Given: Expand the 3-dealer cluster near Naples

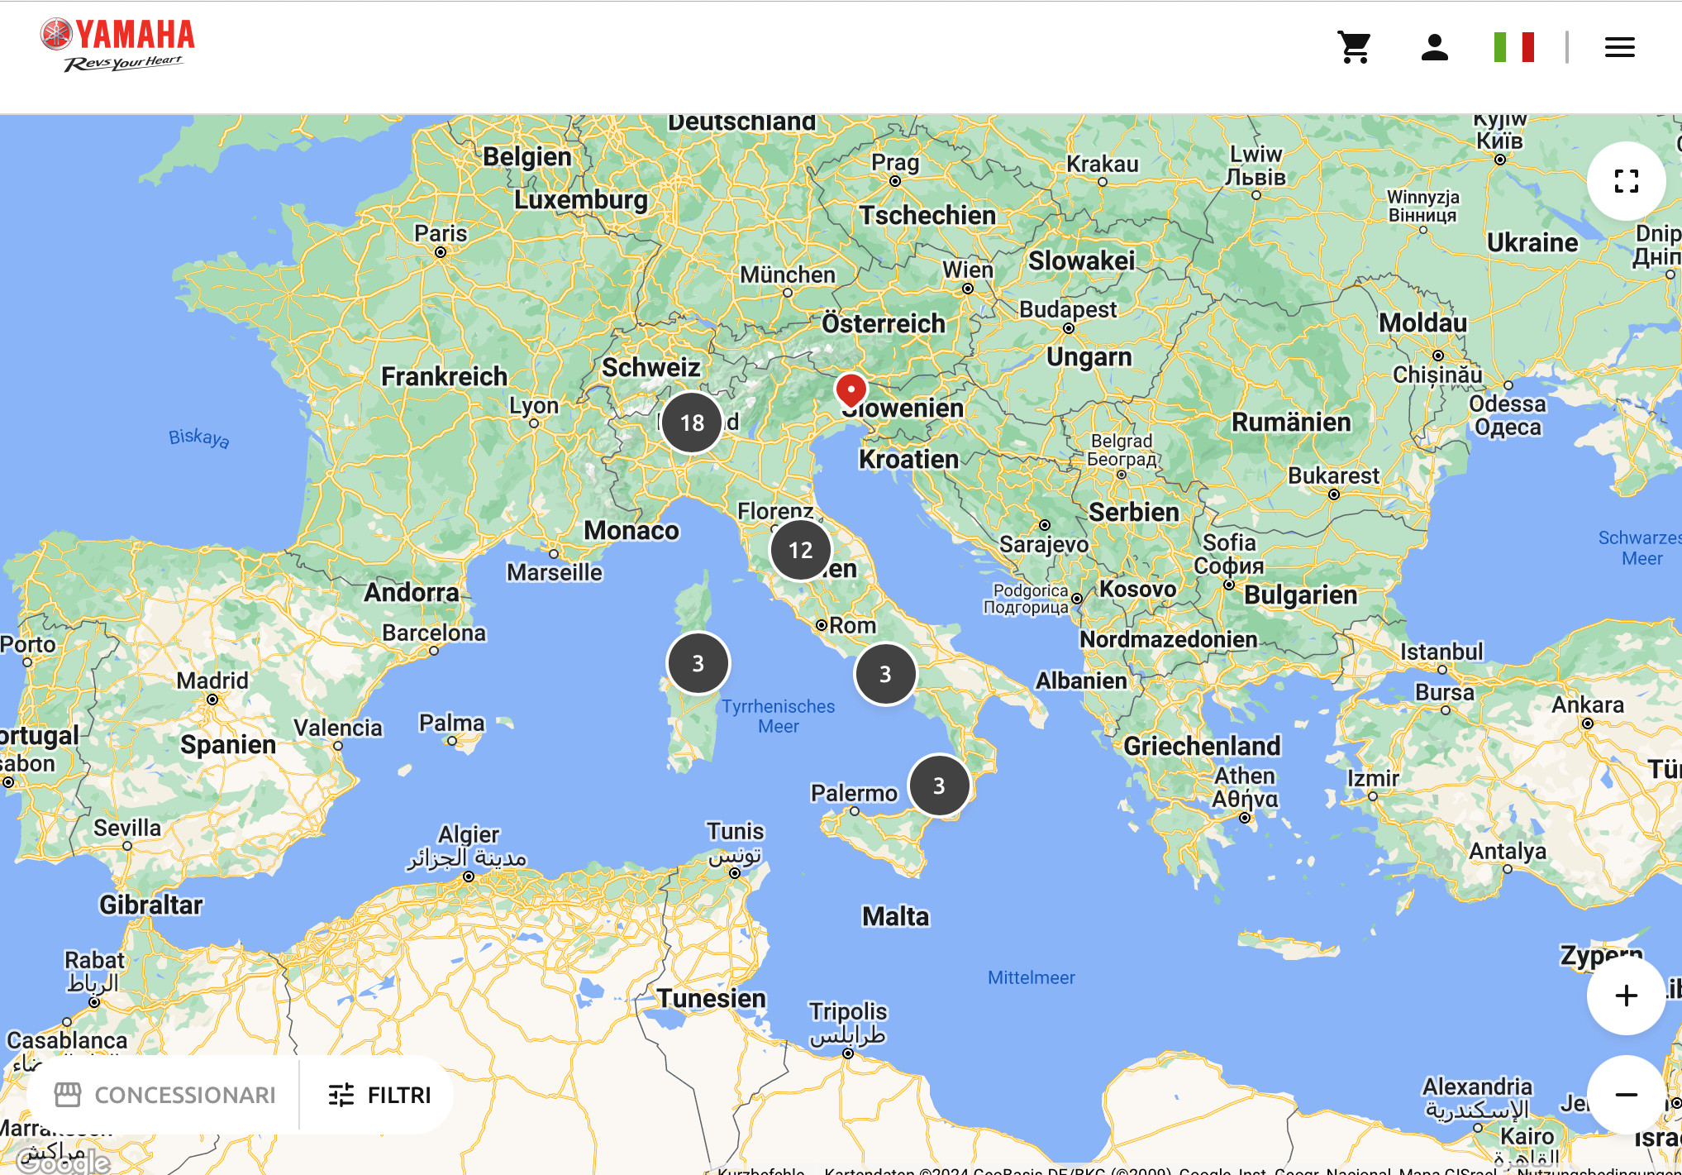Looking at the screenshot, I should 884,674.
